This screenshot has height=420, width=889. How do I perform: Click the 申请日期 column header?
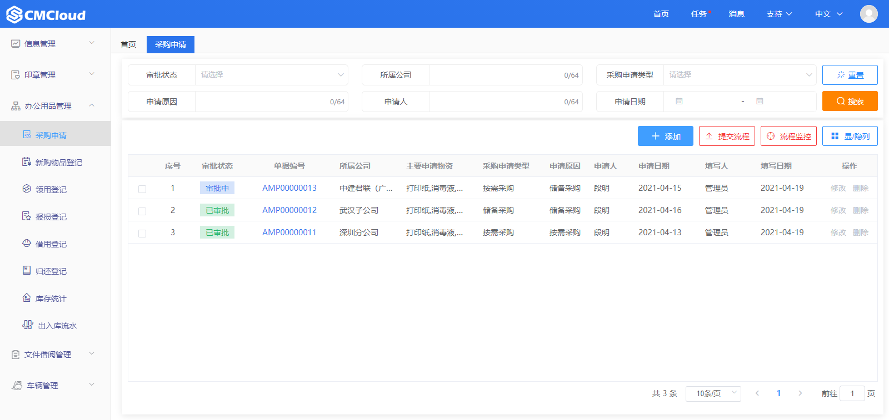click(654, 166)
